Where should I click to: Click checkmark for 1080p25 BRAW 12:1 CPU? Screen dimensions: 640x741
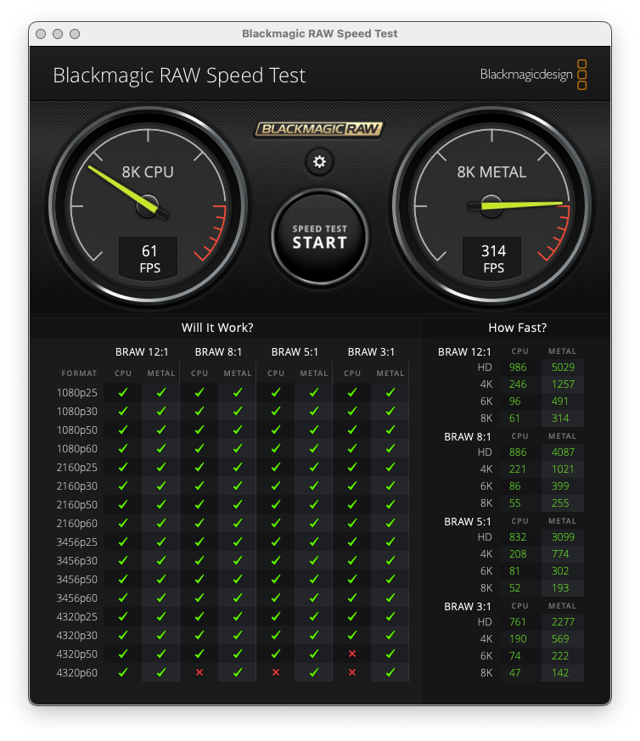123,392
